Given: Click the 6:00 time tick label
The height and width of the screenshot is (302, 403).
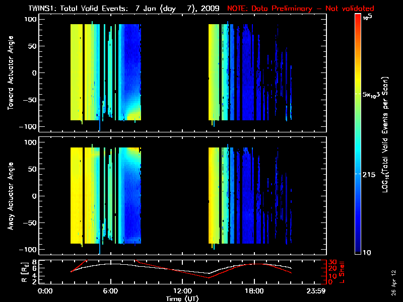Looking at the screenshot, I should pos(111,291).
